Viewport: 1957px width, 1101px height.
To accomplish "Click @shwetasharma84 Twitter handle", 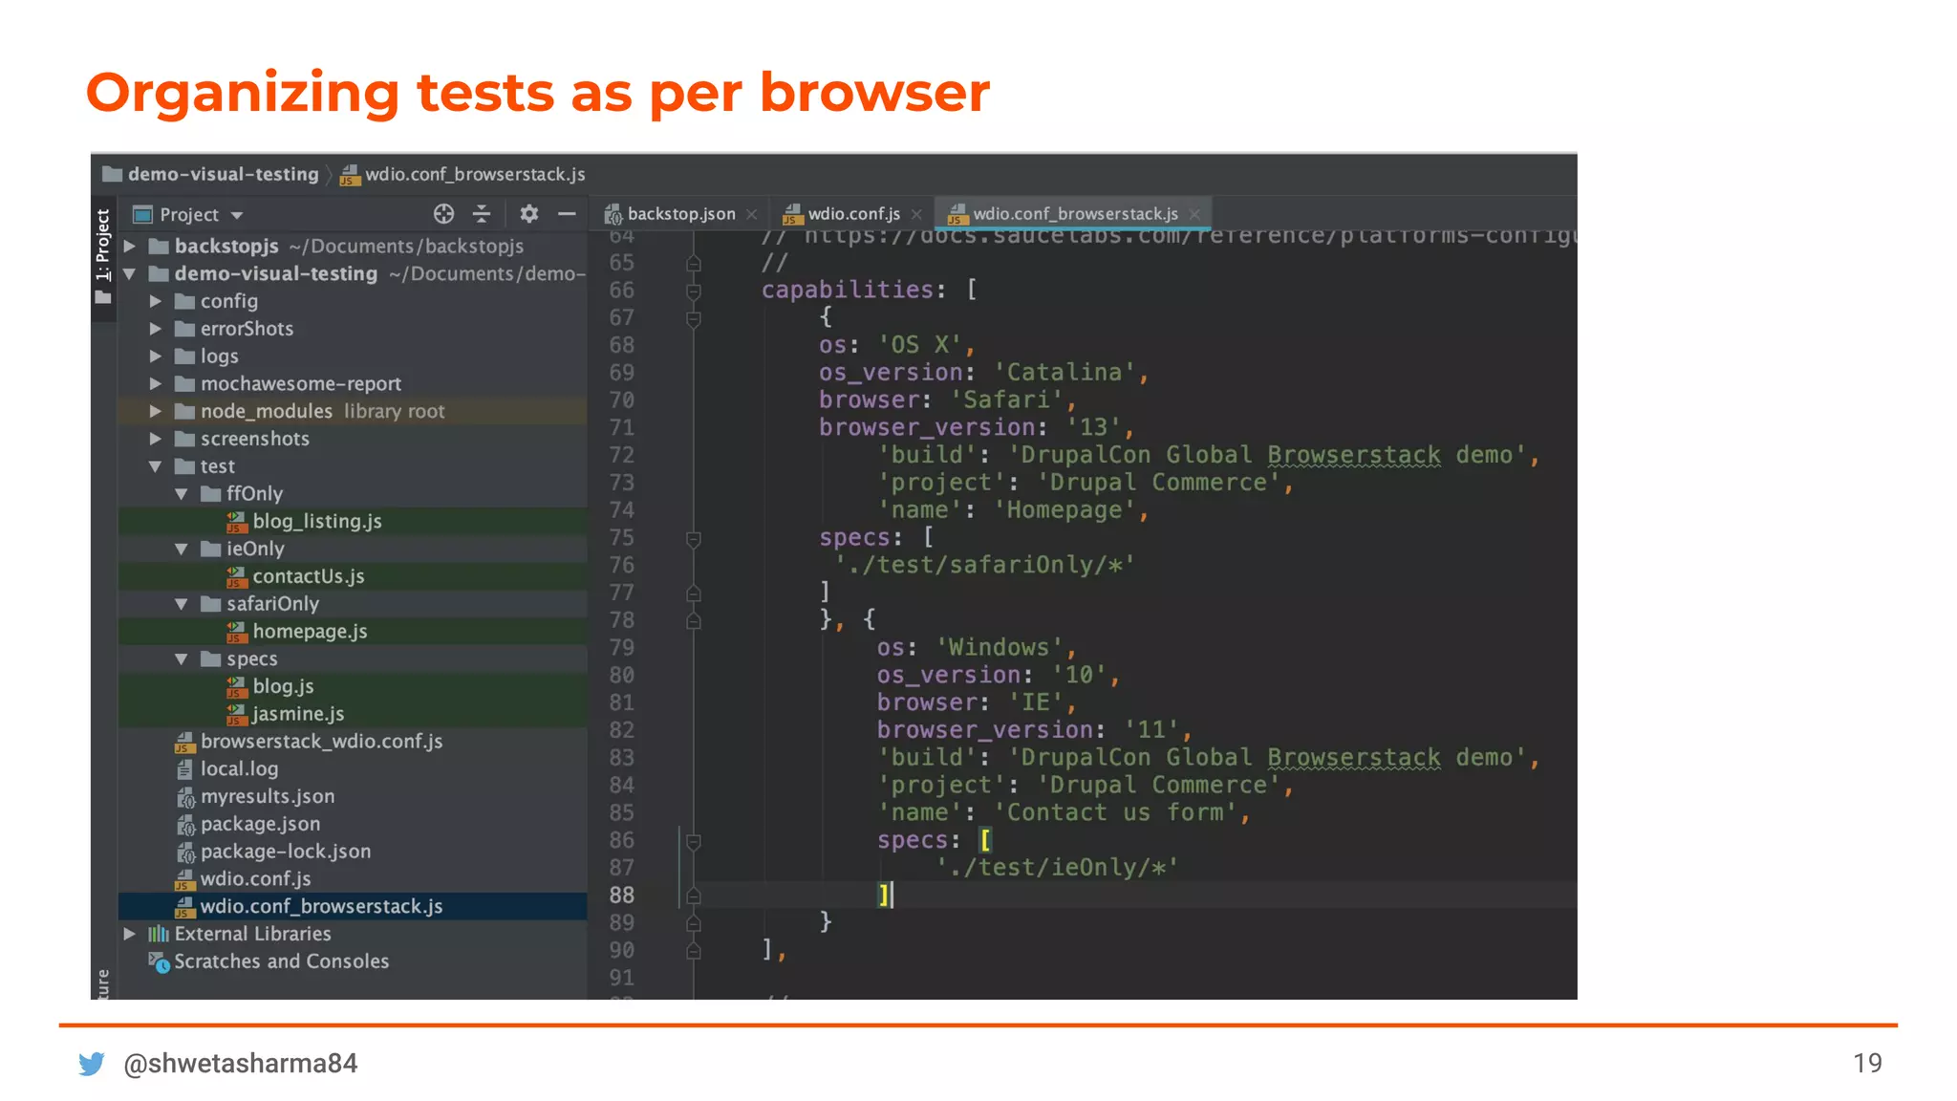I will [x=240, y=1063].
